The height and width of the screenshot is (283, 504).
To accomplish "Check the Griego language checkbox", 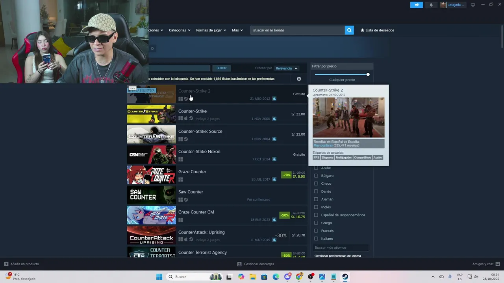I will (x=316, y=223).
